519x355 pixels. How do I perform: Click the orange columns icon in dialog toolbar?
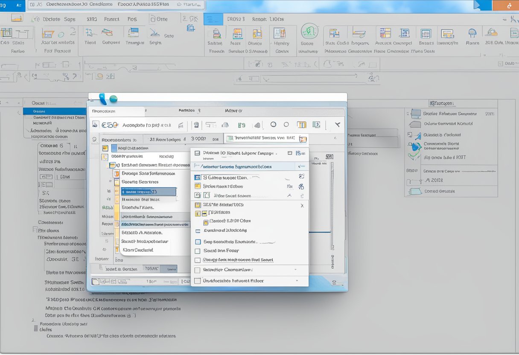point(301,125)
